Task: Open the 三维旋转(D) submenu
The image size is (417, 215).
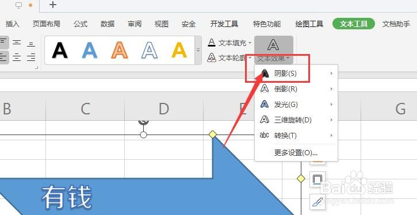Action: coord(296,120)
